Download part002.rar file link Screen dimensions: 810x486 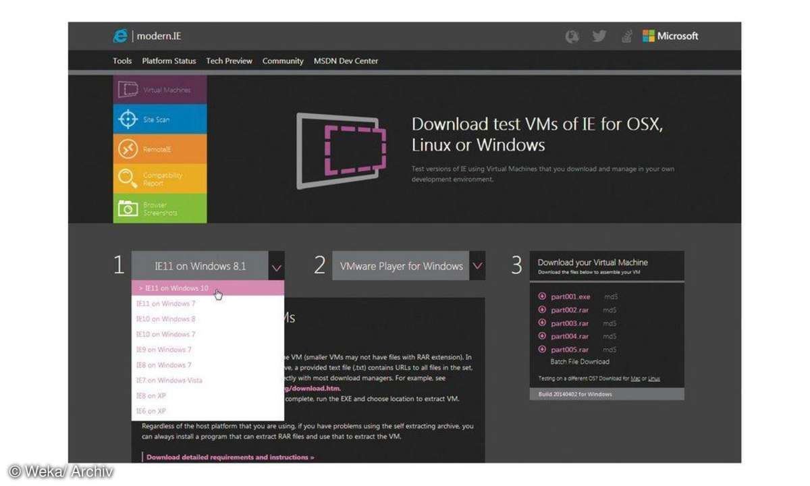pyautogui.click(x=570, y=310)
